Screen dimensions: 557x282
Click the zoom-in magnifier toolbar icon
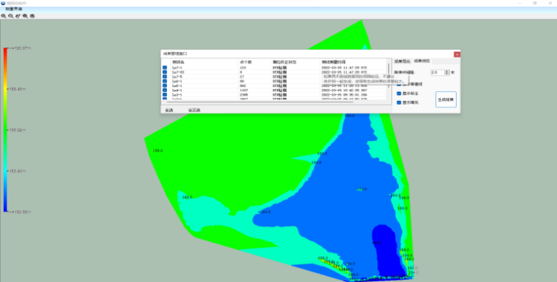point(4,16)
